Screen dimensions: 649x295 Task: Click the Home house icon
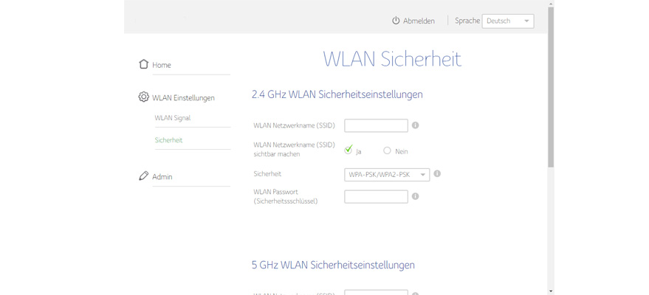click(x=143, y=64)
